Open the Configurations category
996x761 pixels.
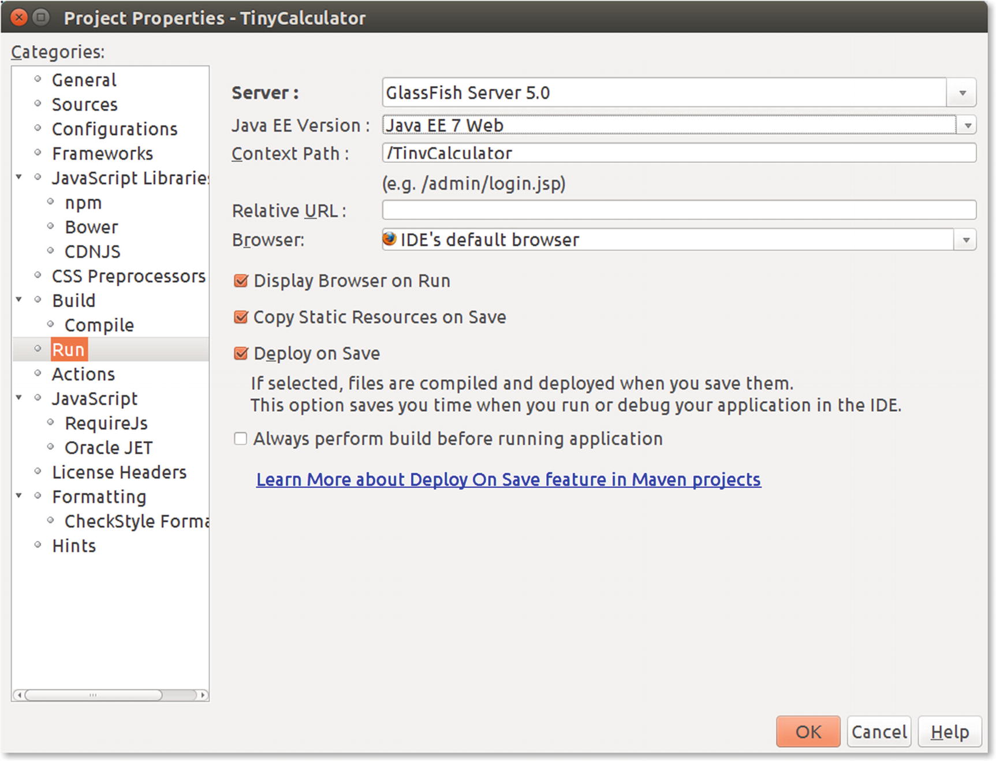[x=114, y=129]
